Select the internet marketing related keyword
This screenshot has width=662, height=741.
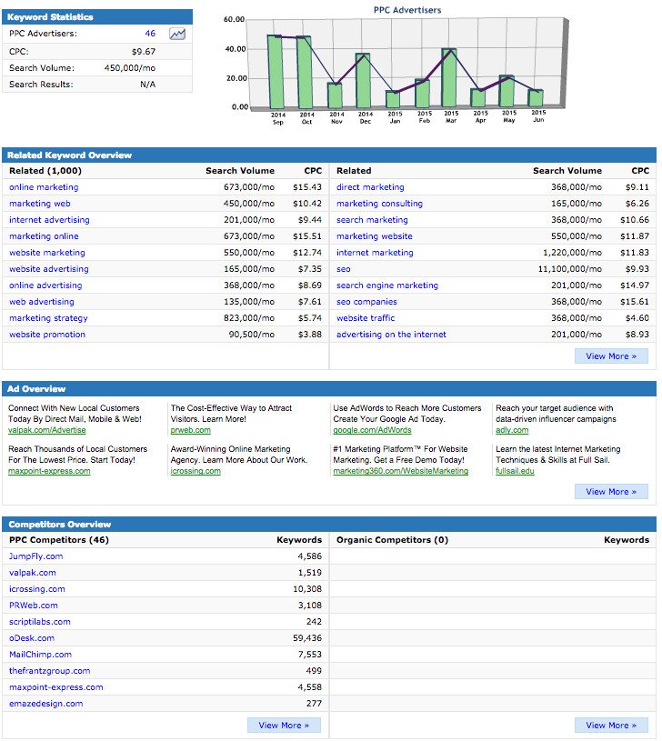(x=375, y=253)
